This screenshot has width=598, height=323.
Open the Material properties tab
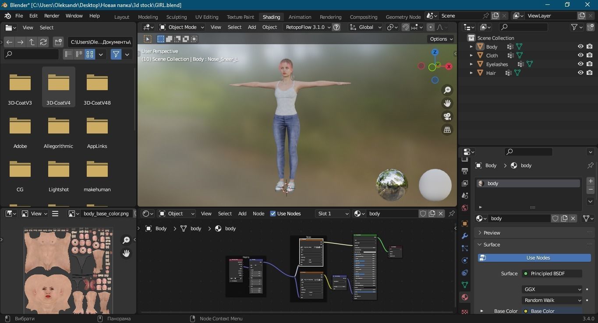click(x=465, y=297)
